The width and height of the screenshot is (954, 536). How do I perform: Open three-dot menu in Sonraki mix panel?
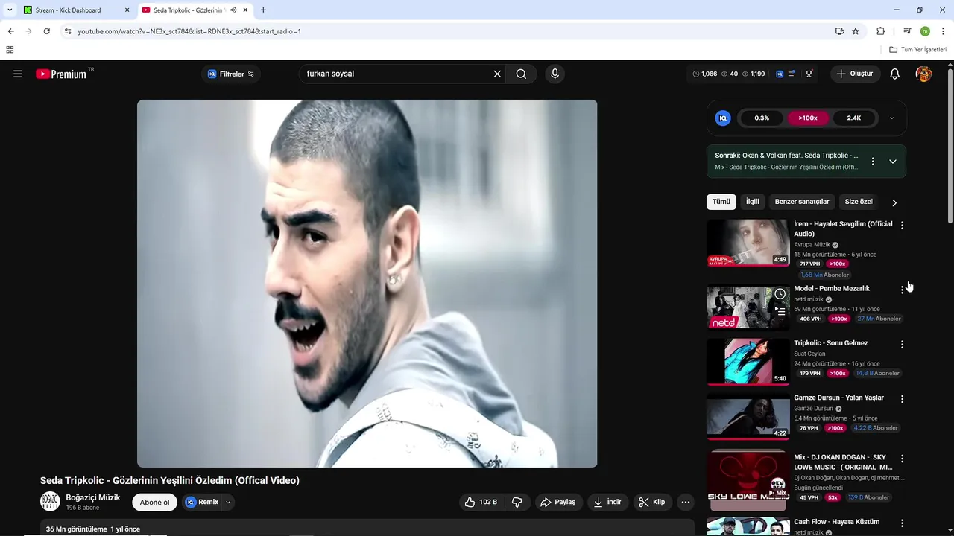point(873,161)
